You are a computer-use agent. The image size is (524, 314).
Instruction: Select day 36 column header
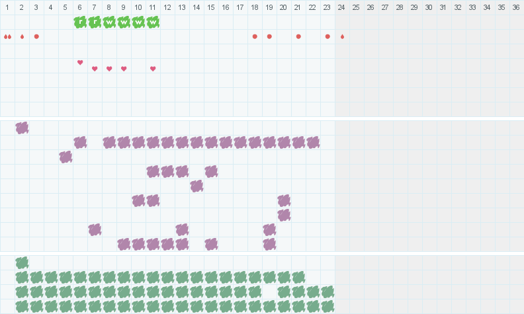point(517,7)
